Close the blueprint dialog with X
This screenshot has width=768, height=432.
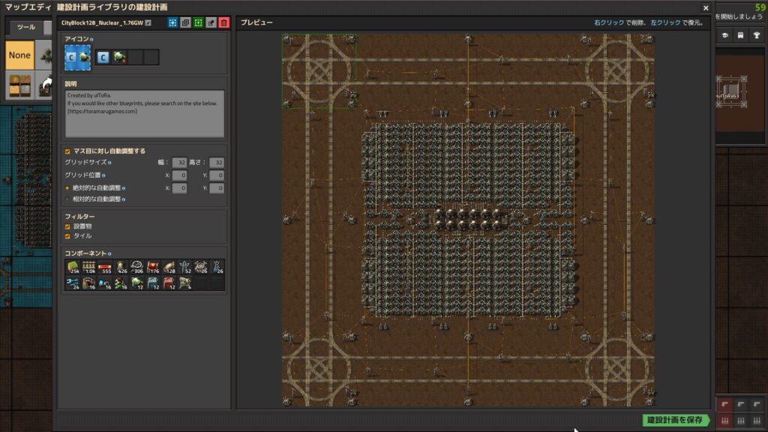[x=706, y=7]
